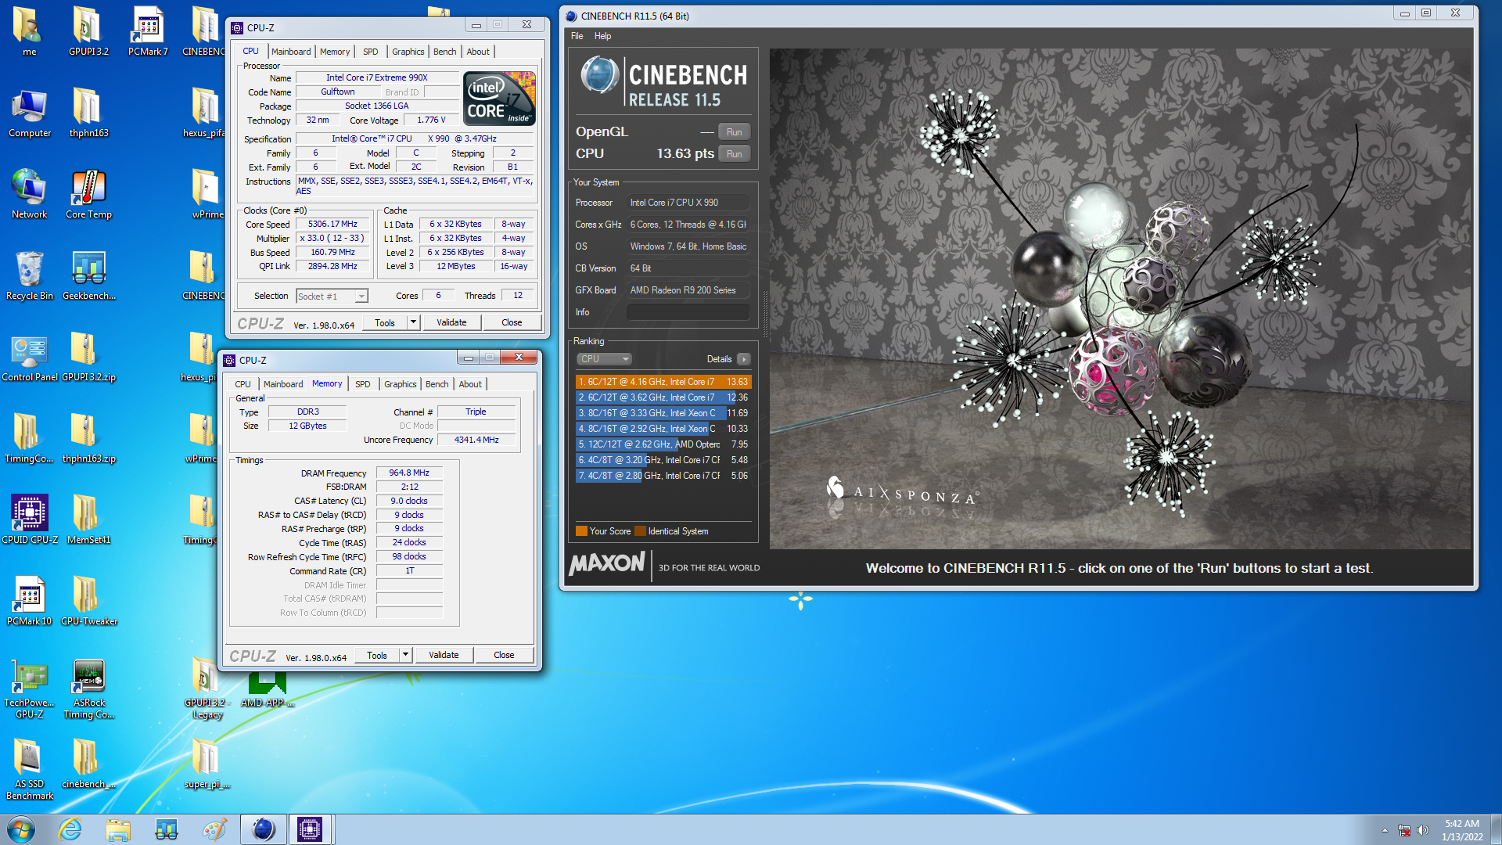1502x845 pixels.
Task: Open Cinebench Help menu
Action: coord(602,36)
